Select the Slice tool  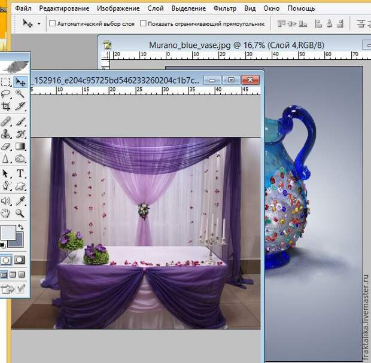20,106
